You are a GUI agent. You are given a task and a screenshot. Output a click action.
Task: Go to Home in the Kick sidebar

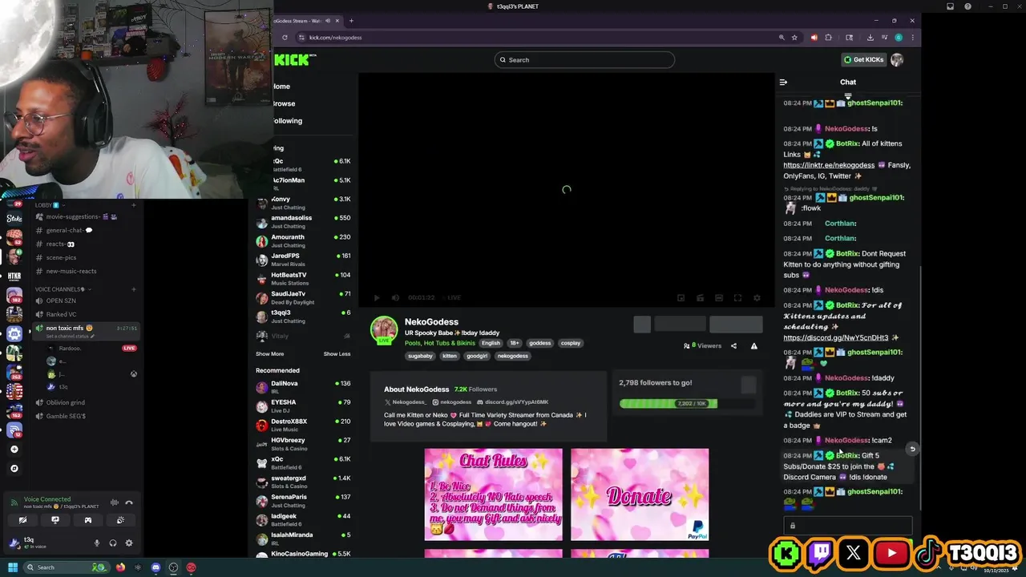281,87
